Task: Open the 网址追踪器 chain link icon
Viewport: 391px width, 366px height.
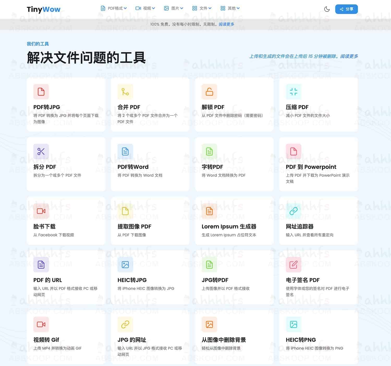Action: (294, 211)
